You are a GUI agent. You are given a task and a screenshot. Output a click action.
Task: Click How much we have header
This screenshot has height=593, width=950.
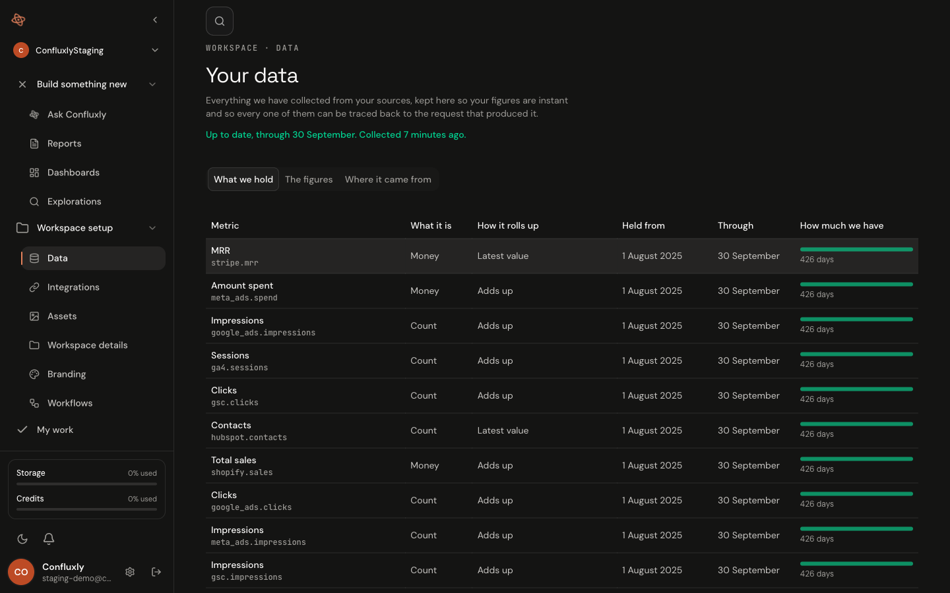(842, 225)
